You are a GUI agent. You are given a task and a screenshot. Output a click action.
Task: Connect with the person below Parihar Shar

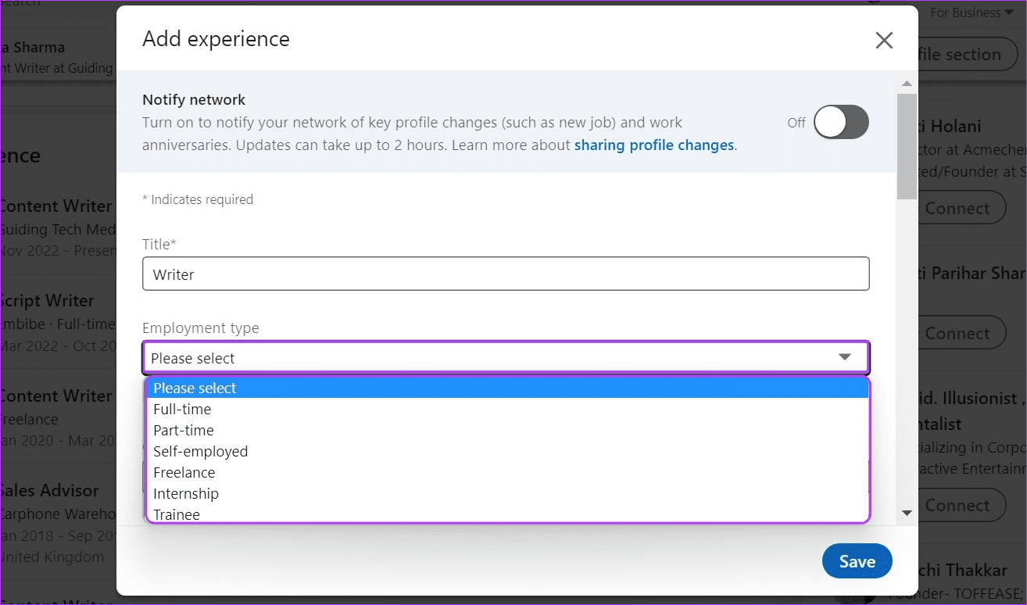coord(961,334)
